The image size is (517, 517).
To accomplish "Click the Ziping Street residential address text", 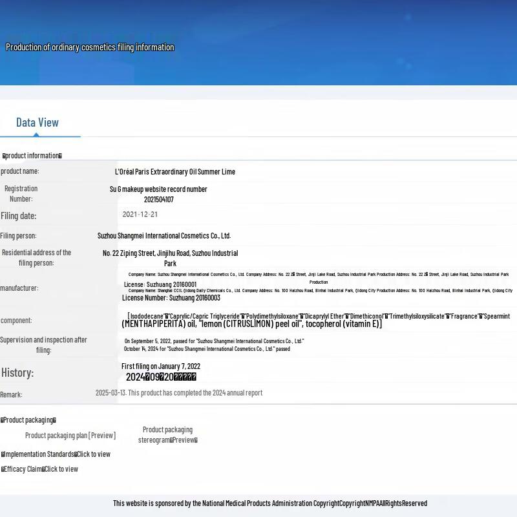I will tap(170, 253).
